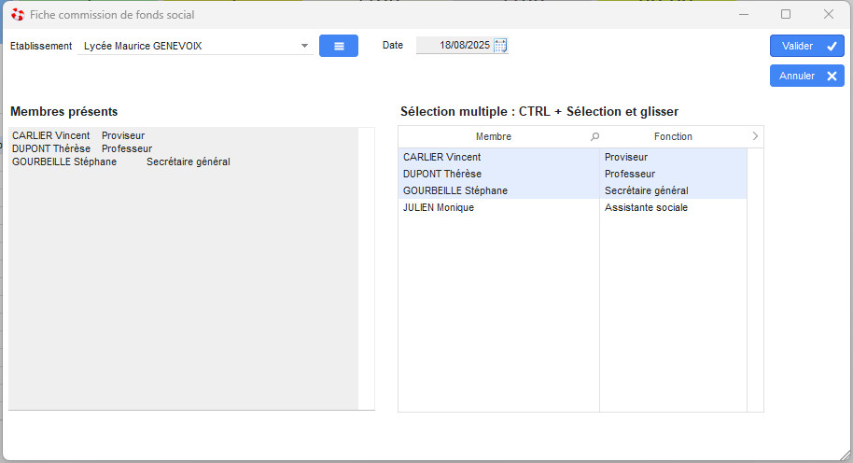Click the Valider button
The width and height of the screenshot is (853, 463).
tap(806, 46)
